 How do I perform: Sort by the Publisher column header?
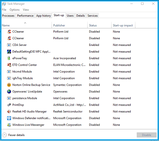point(69,25)
